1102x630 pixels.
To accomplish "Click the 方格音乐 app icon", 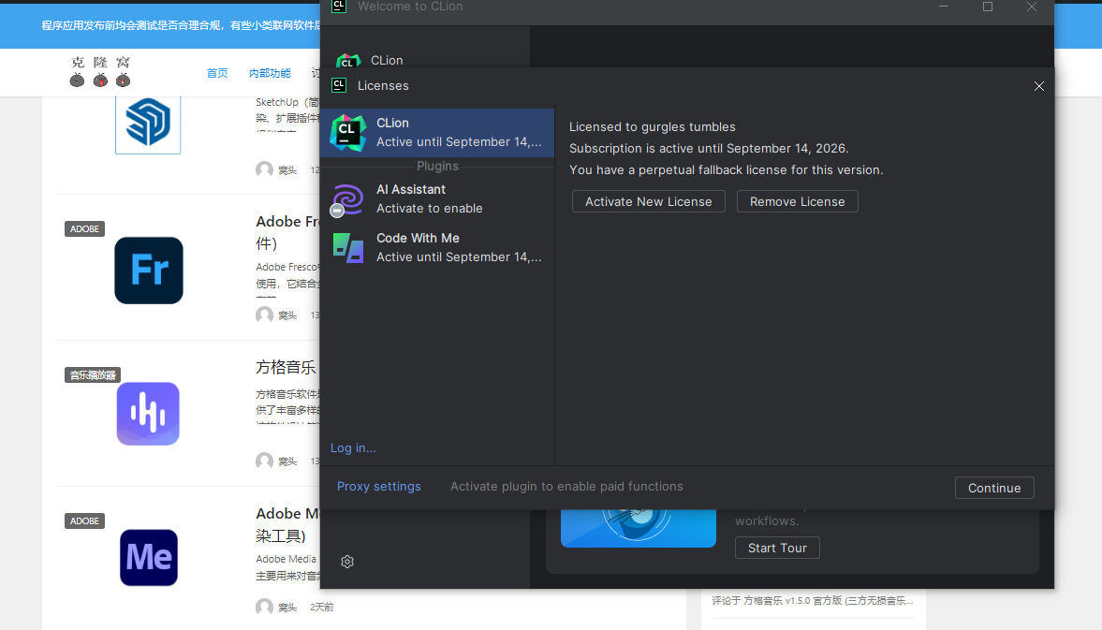I will click(148, 414).
